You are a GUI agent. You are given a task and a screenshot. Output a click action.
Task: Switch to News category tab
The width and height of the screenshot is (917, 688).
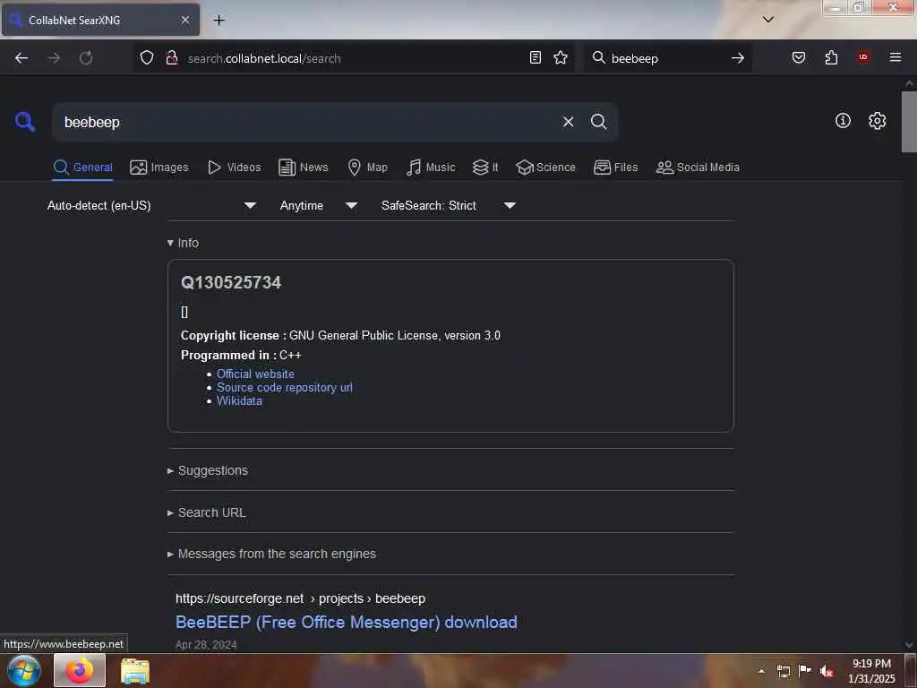click(x=303, y=168)
